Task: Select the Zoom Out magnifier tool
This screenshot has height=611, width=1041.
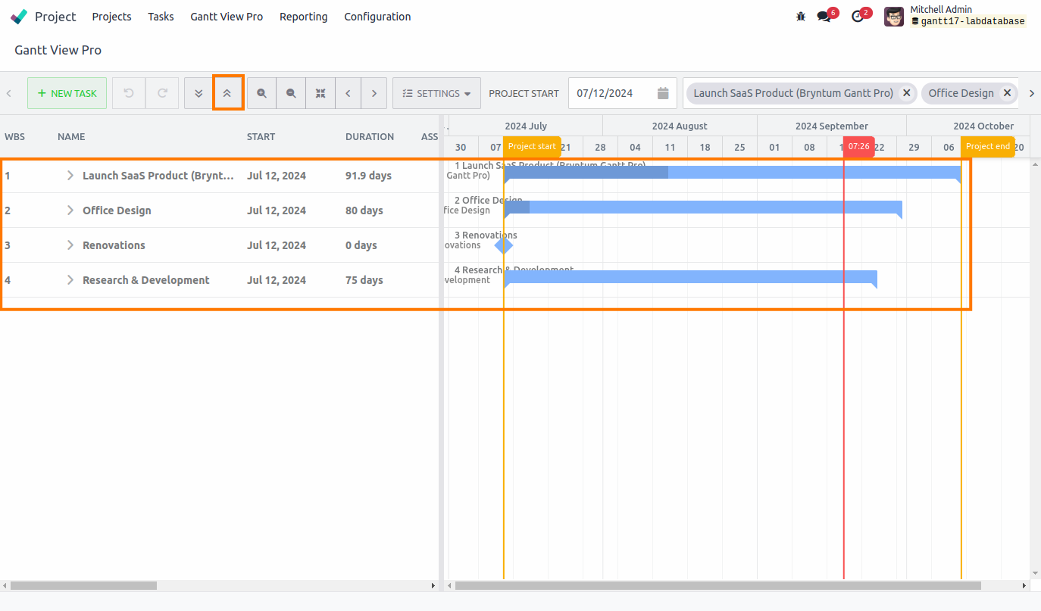Action: point(291,92)
